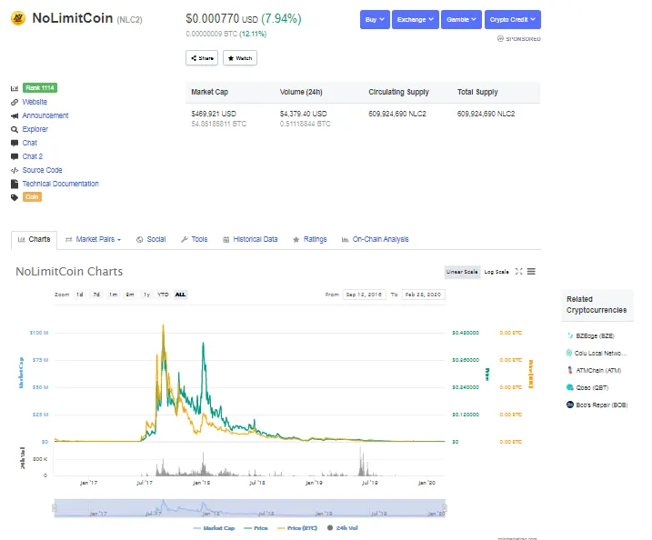The image size is (652, 540).
Task: Set chart zoom to ALL
Action: click(180, 295)
